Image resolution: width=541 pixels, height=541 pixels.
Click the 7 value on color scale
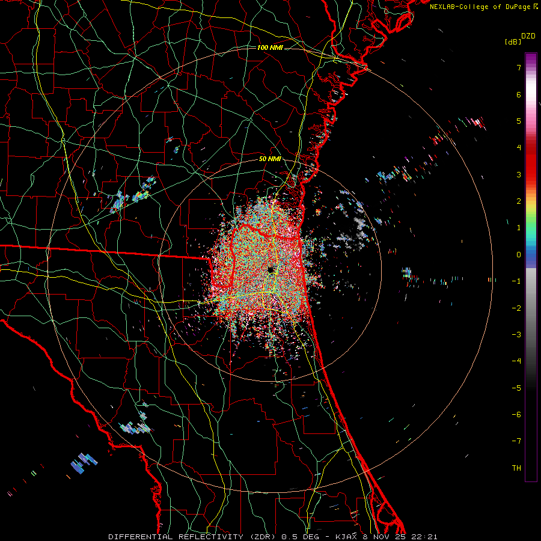click(518, 67)
